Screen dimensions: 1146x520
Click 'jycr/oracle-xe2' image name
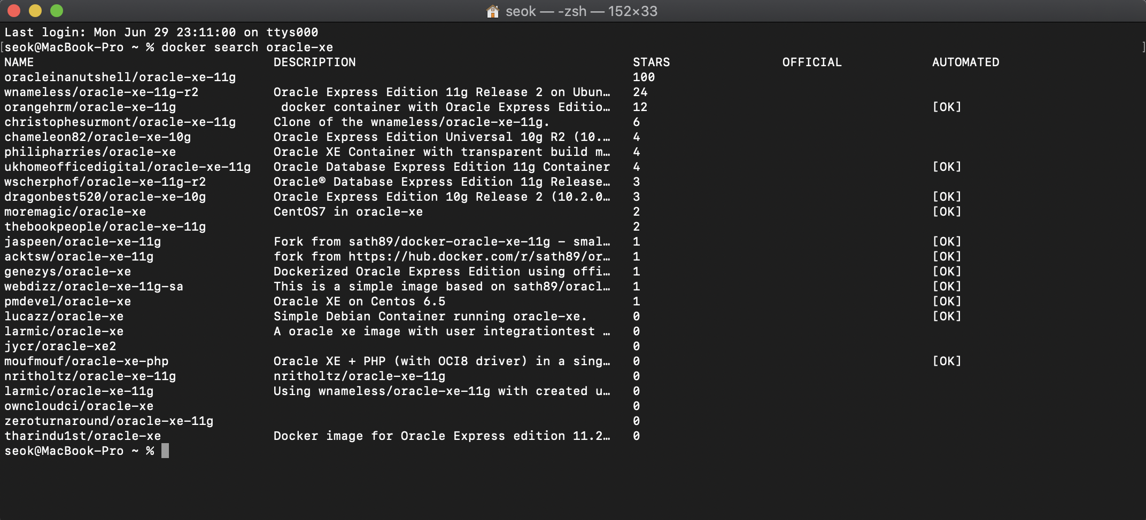click(60, 346)
